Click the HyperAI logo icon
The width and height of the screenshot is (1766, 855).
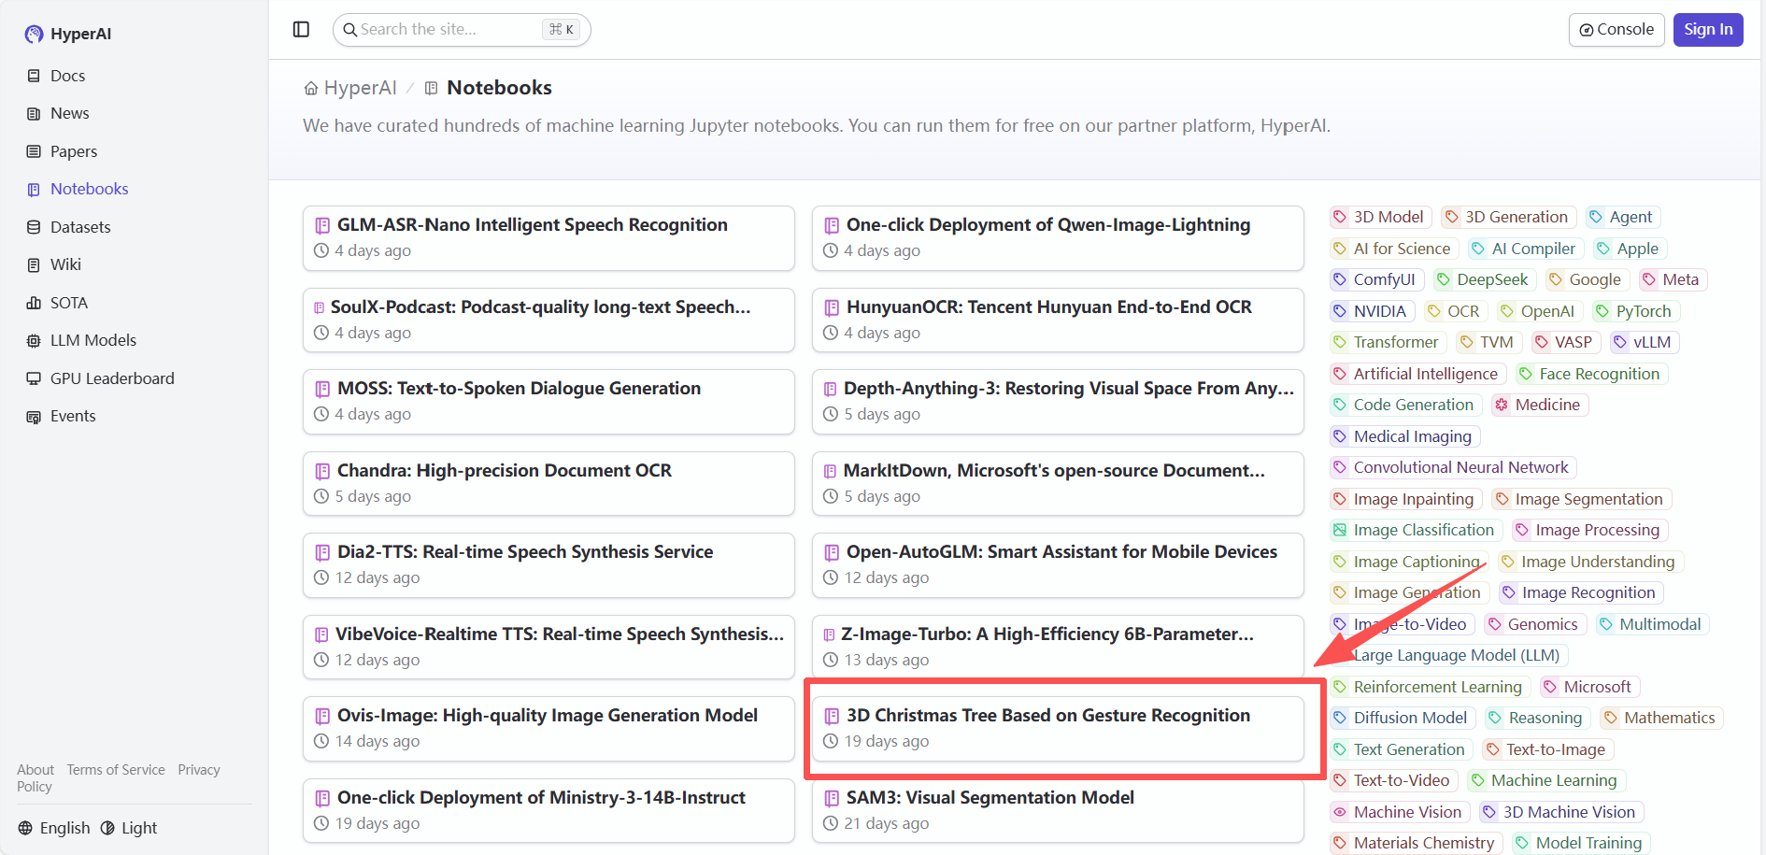pos(35,35)
